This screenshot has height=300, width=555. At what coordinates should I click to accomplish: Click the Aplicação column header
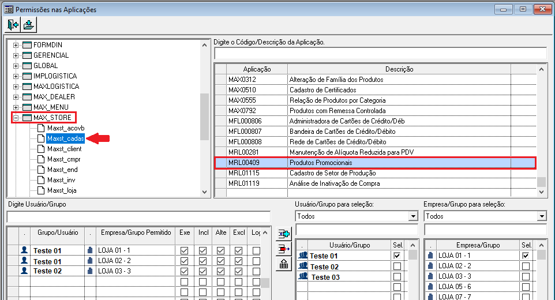(x=257, y=69)
